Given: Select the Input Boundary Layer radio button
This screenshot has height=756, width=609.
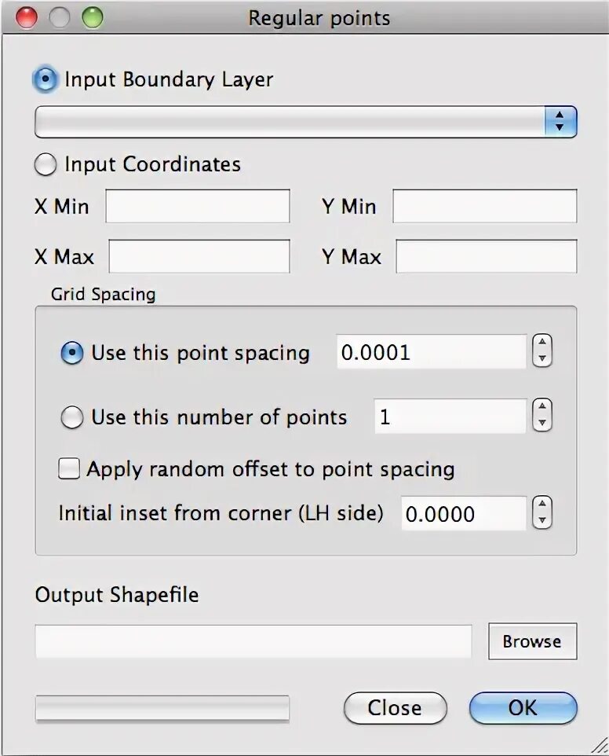Looking at the screenshot, I should 46,79.
